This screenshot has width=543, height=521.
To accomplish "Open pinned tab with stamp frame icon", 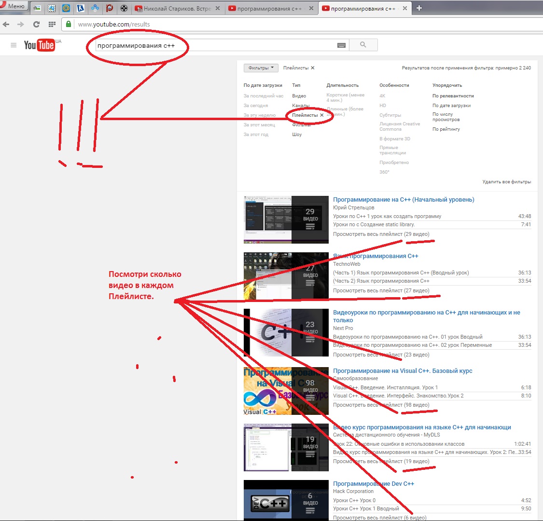I will click(x=52, y=8).
